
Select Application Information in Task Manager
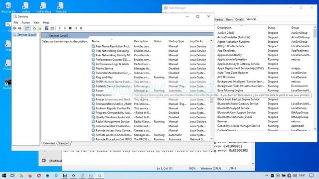(265, 60)
